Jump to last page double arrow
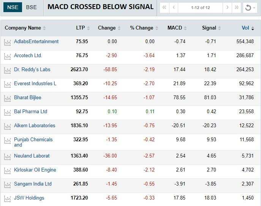 click(237, 8)
